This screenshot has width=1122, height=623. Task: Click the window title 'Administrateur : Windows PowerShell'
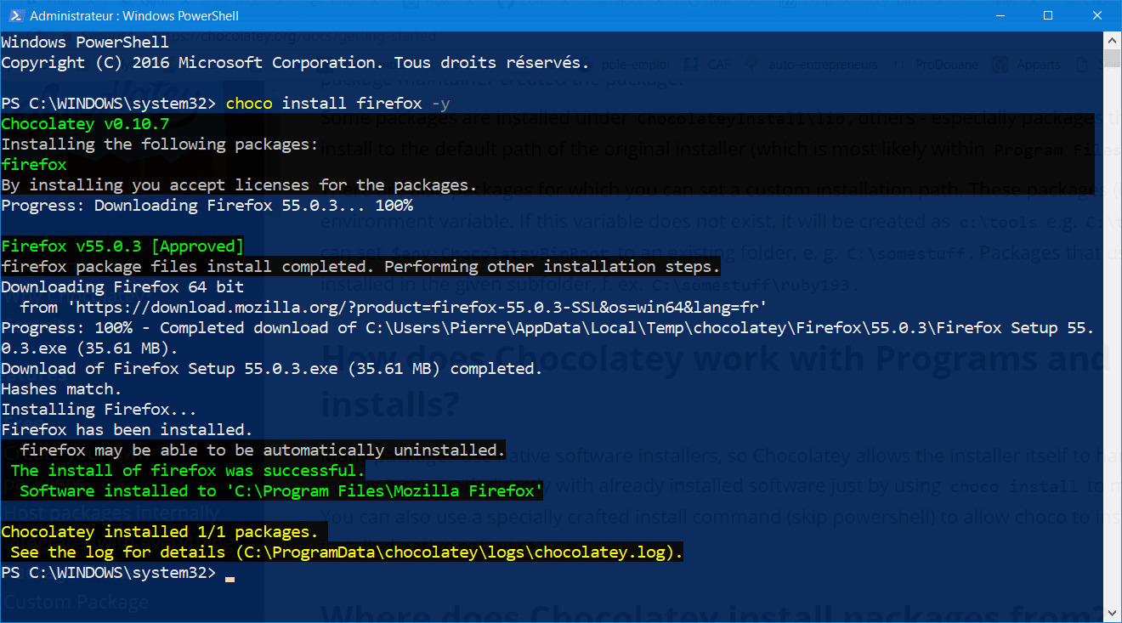[x=134, y=15]
